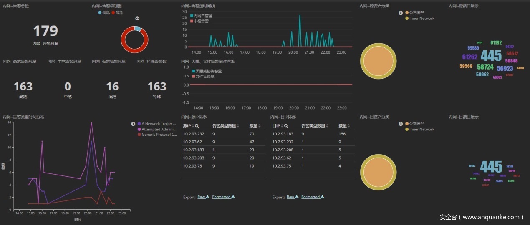This screenshot has height=225, width=530.
Task: Sort destination table by 告警类型数量 column
Action: click(x=328, y=125)
